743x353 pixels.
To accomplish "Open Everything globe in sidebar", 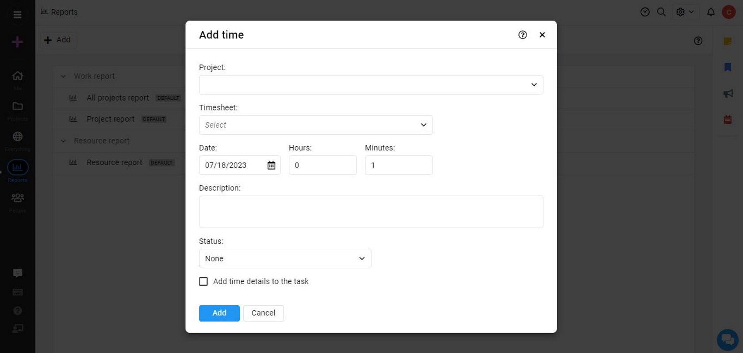I will click(x=17, y=140).
